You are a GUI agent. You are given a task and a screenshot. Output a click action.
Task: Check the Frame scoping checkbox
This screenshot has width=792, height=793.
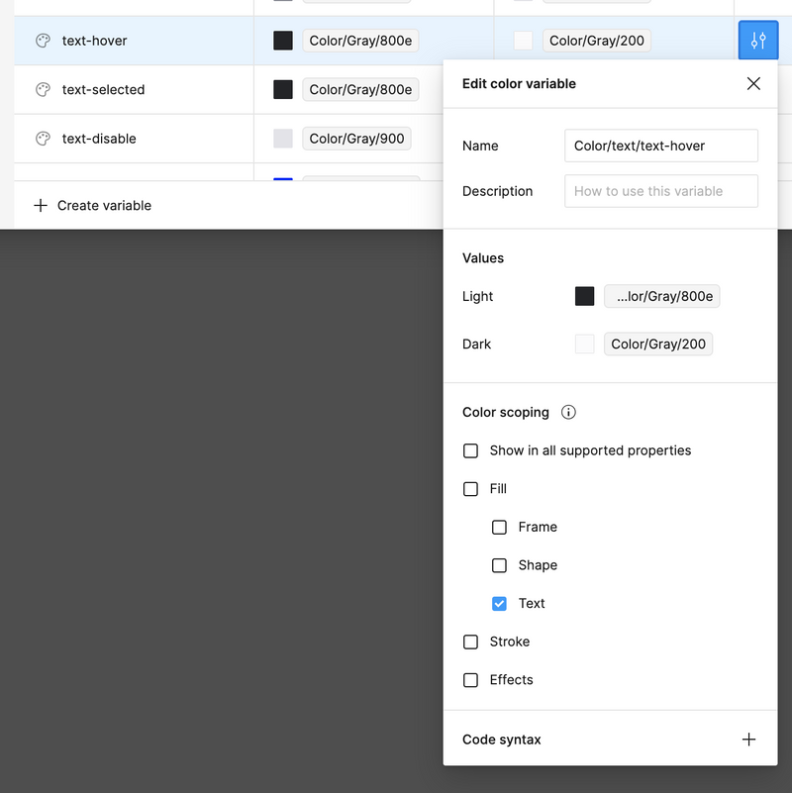(x=499, y=527)
